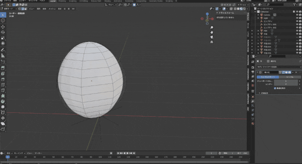The height and width of the screenshot is (164, 302).
Task: Click the viewport zoom magnifier icon
Action: pos(212,28)
